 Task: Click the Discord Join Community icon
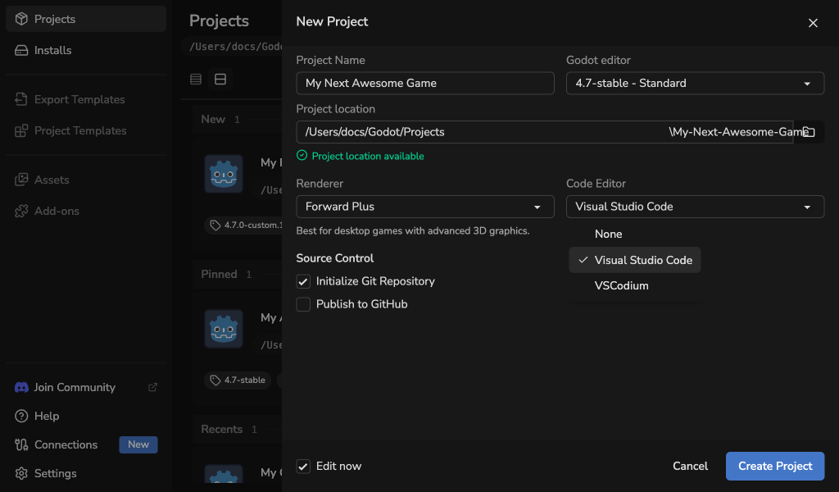pos(21,387)
